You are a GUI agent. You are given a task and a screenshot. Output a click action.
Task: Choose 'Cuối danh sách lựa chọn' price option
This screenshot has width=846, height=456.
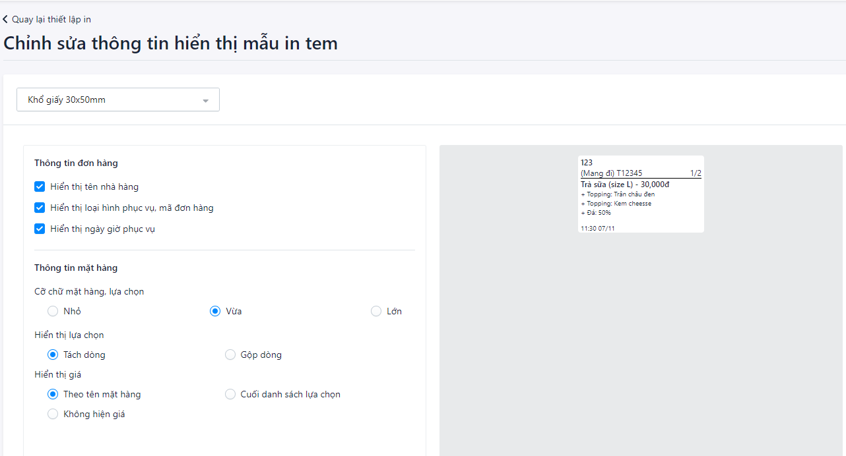pos(230,394)
